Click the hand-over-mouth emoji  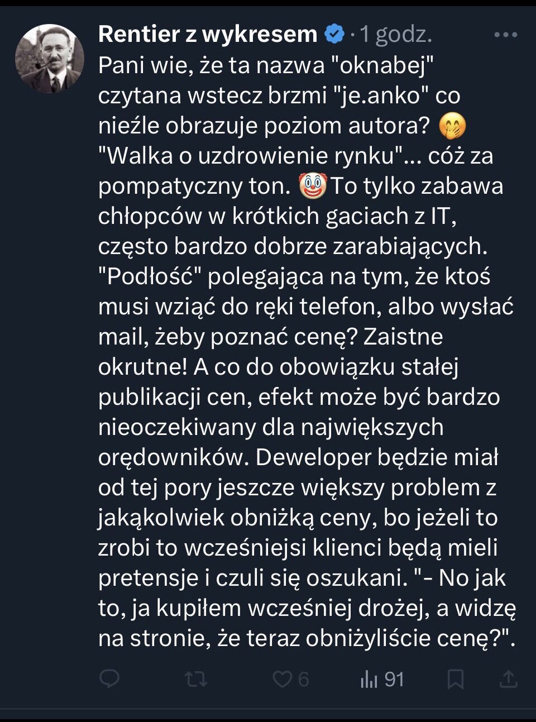[x=452, y=126]
